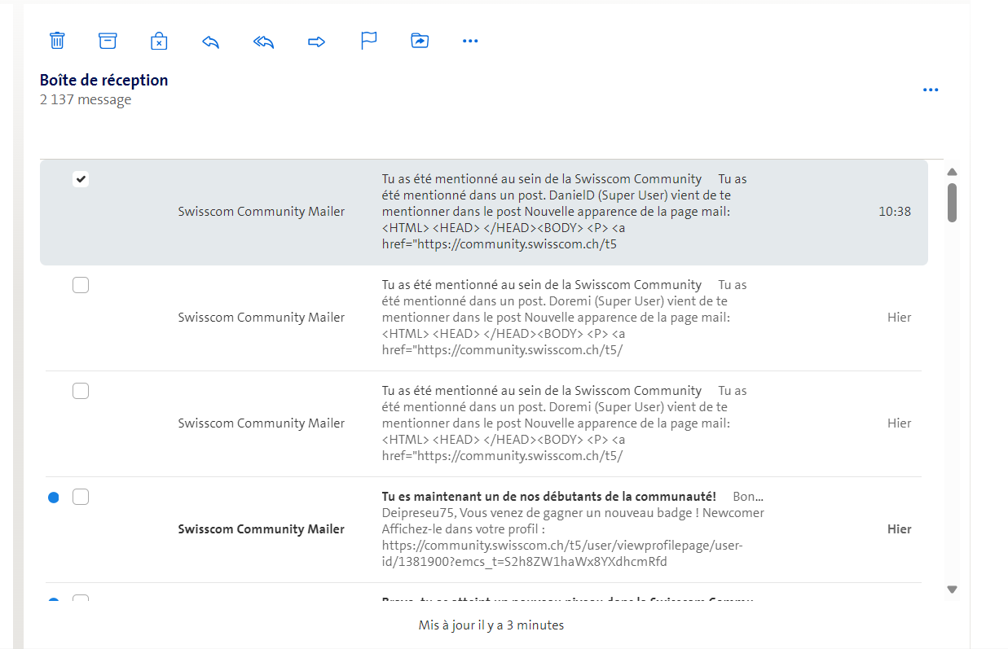Click the double-arrow reply all icon

pyautogui.click(x=263, y=42)
